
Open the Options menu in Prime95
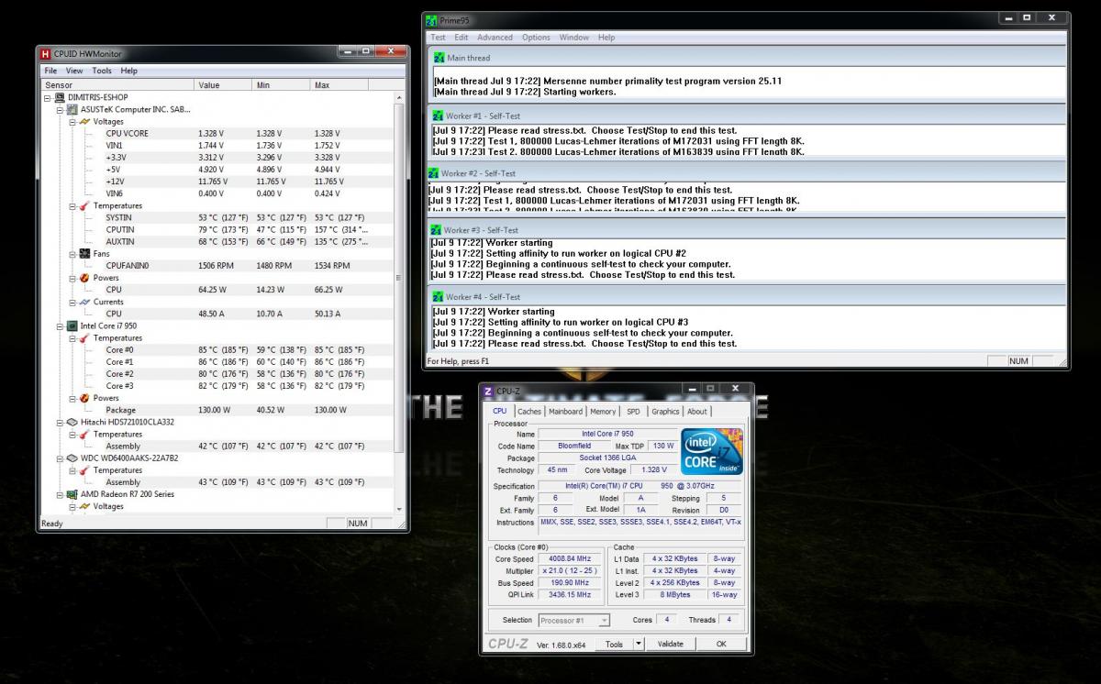[x=537, y=38]
